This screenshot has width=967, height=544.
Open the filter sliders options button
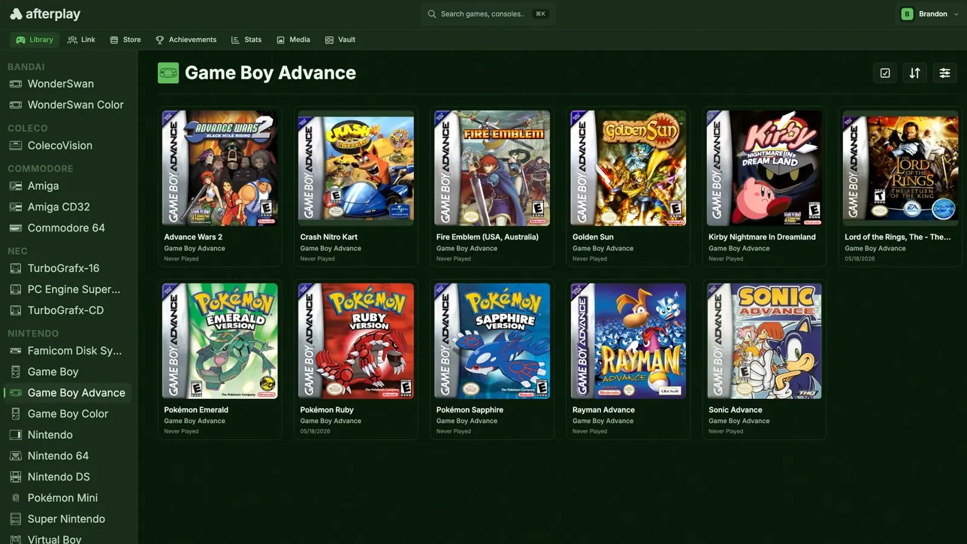tap(945, 73)
